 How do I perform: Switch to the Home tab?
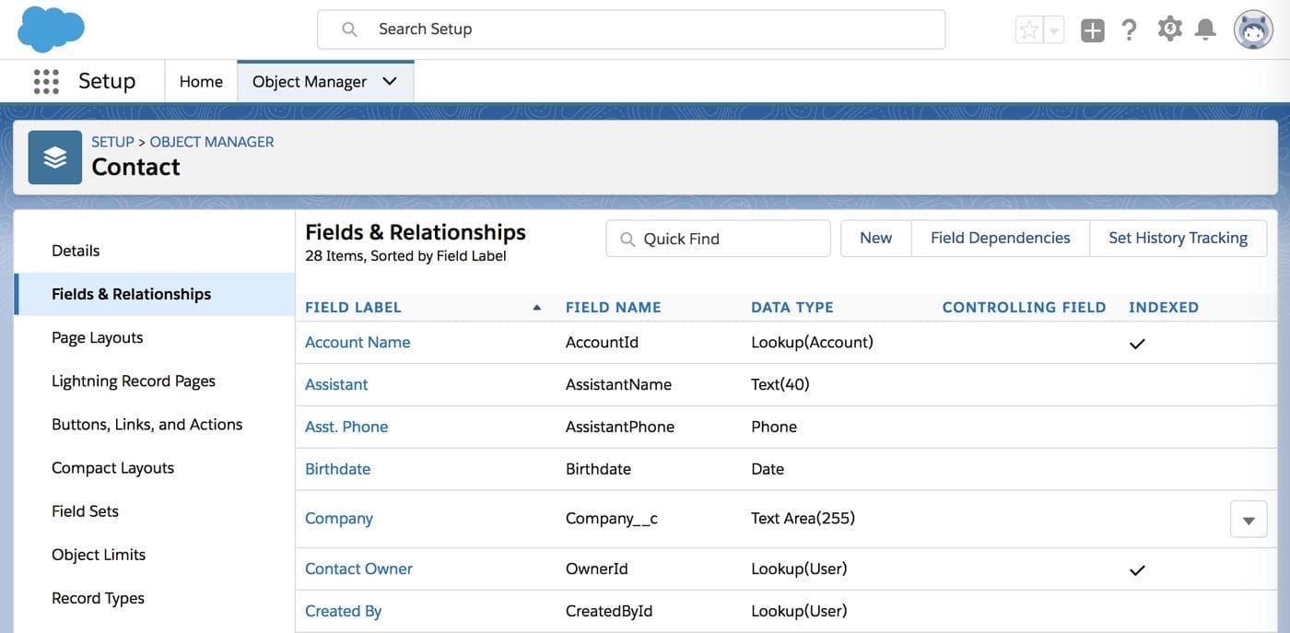(201, 81)
